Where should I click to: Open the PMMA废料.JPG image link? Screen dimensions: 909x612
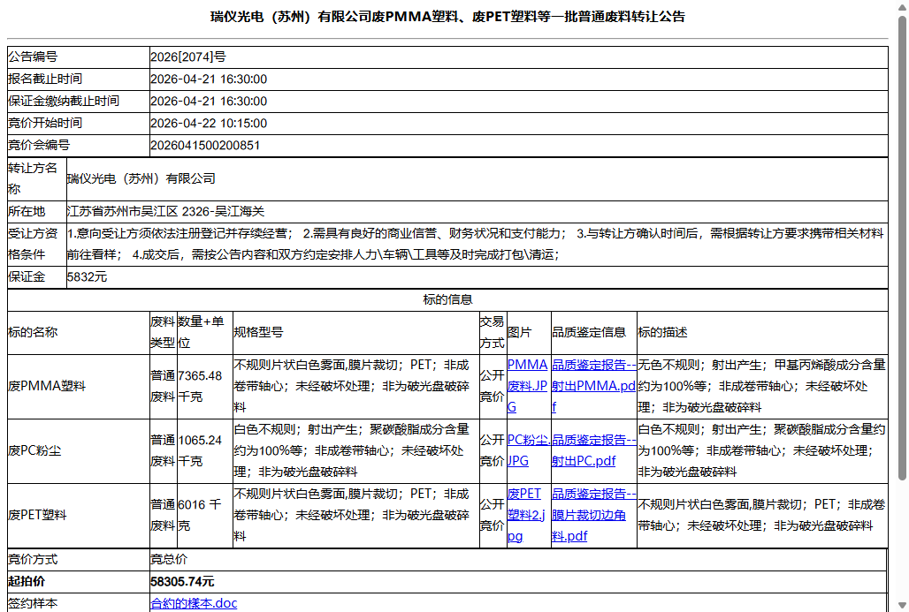click(527, 386)
